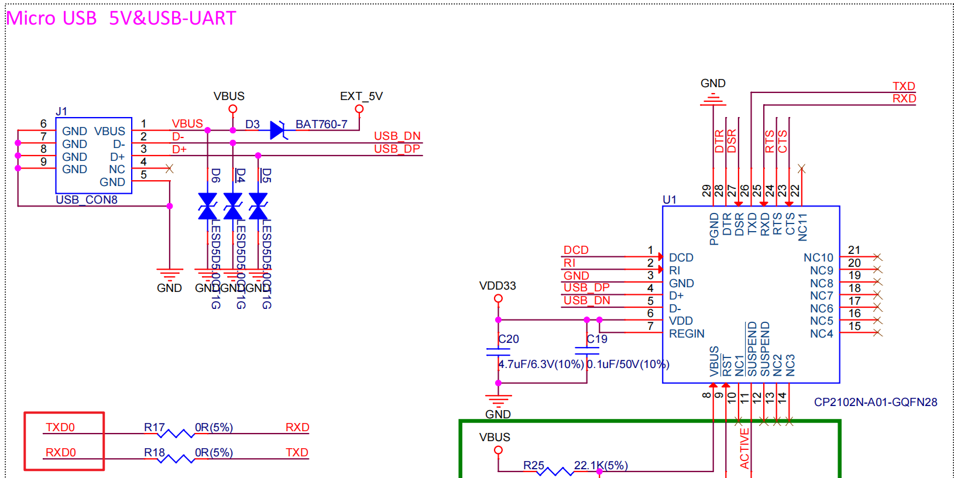Select resistor R25 zigzag symbol
This screenshot has width=954, height=478.
click(555, 471)
